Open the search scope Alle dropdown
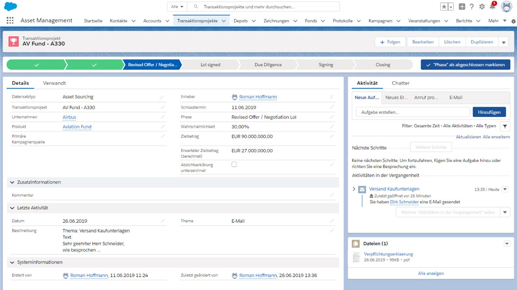517x290 pixels. (177, 6)
